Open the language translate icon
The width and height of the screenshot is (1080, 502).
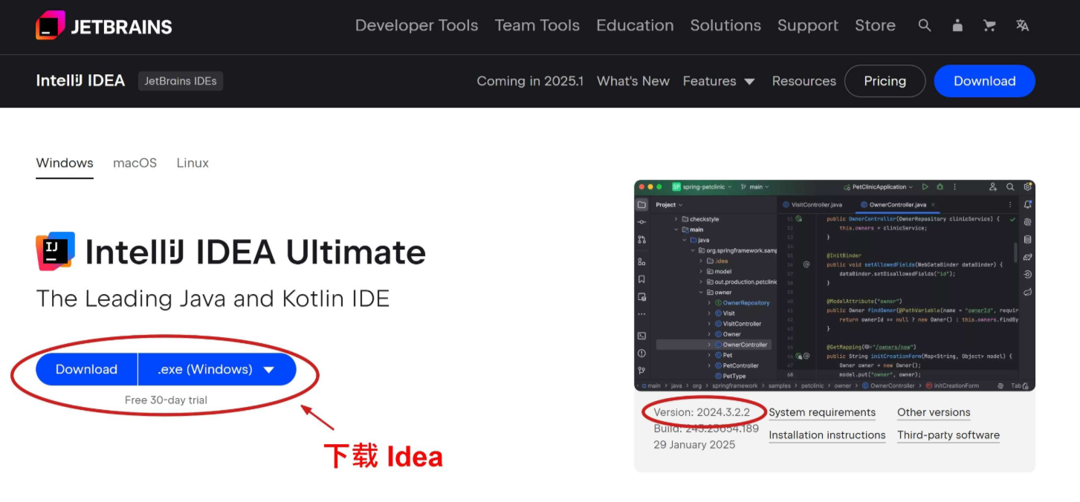[1023, 25]
